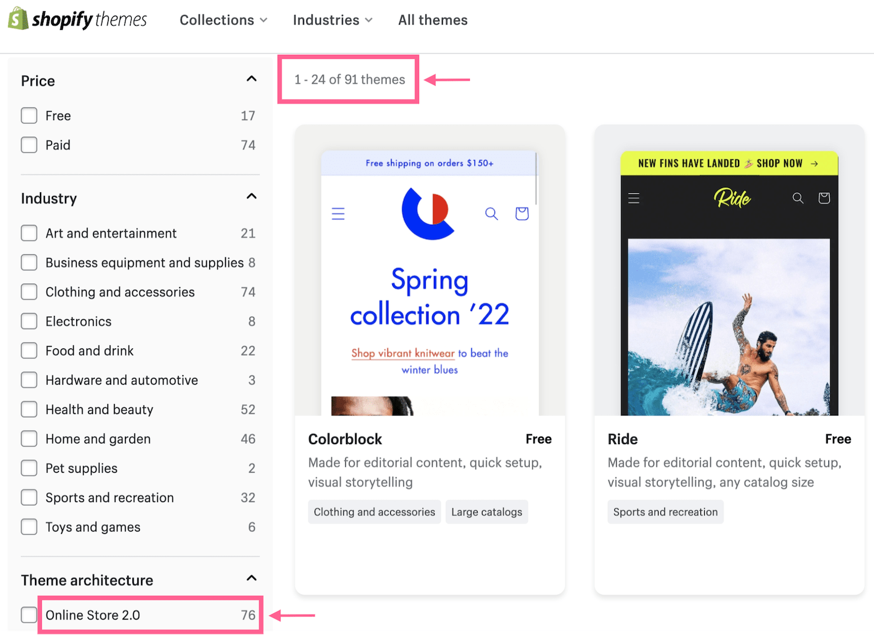Click NEW FINS HAVE LANDED banner
The height and width of the screenshot is (637, 874).
coord(729,163)
